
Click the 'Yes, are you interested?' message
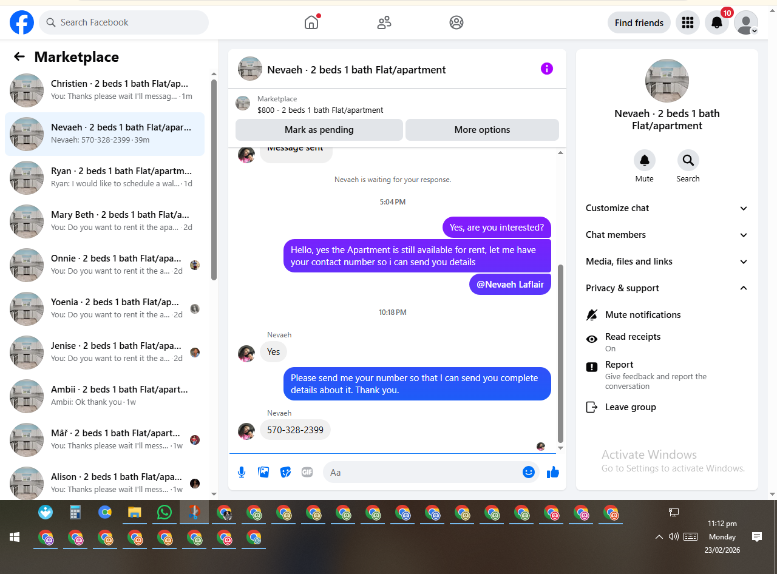click(497, 228)
